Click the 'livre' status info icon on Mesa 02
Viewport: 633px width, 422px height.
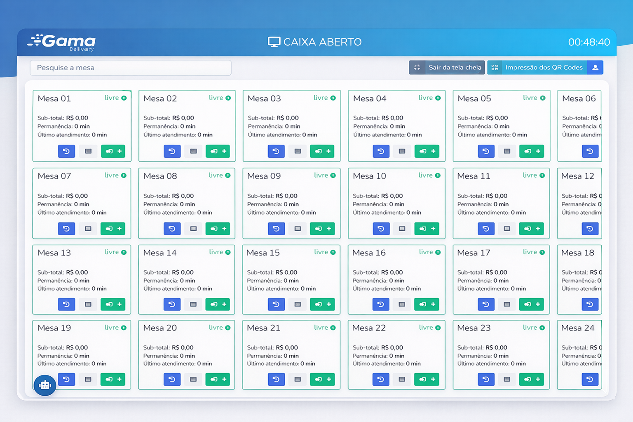click(228, 98)
